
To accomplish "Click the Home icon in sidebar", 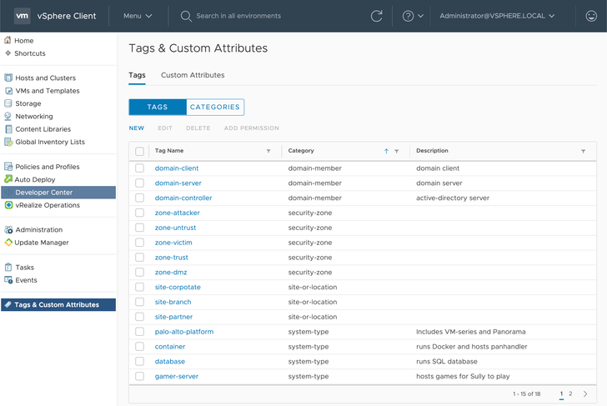I will 8,40.
